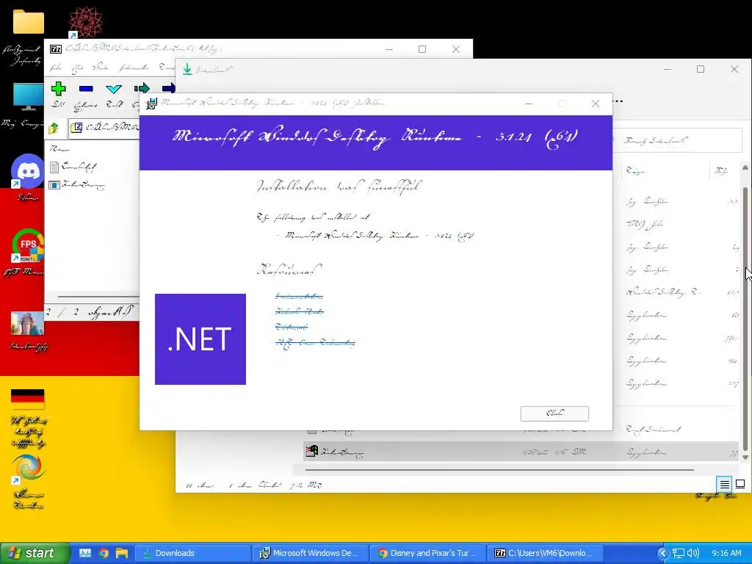Screen dimensions: 752x564
Task: Open the Release Notes link in .NET installer
Action: [x=300, y=311]
